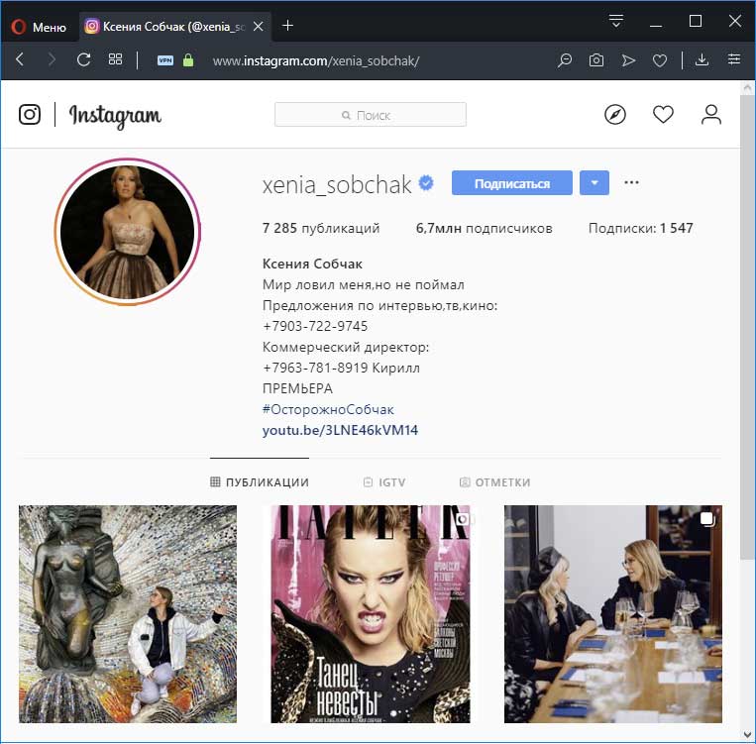
Task: Switch to the ОТМЕТКИ tab
Action: pyautogui.click(x=494, y=481)
